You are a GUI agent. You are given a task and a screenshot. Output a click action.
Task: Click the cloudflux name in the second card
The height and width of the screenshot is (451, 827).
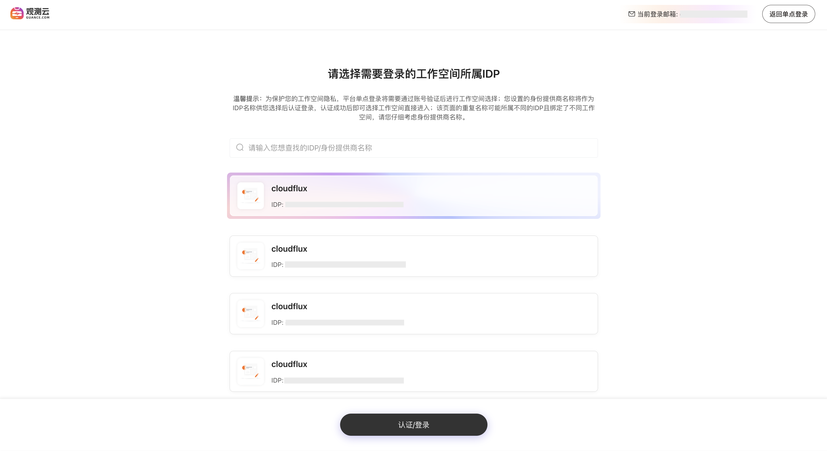tap(289, 249)
